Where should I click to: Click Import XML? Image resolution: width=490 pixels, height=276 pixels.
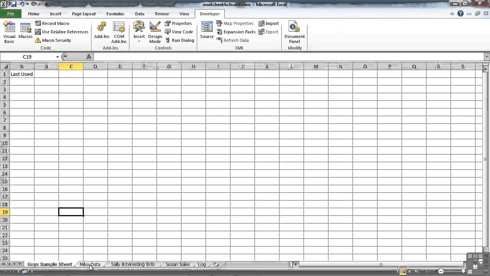coord(268,23)
